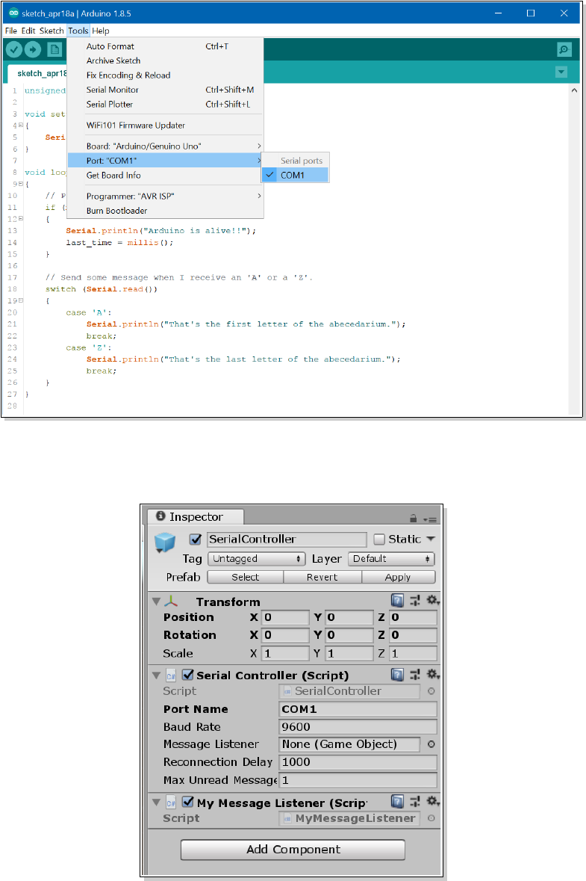This screenshot has width=586, height=881.
Task: Click the Prefab Revert button
Action: pyautogui.click(x=322, y=577)
